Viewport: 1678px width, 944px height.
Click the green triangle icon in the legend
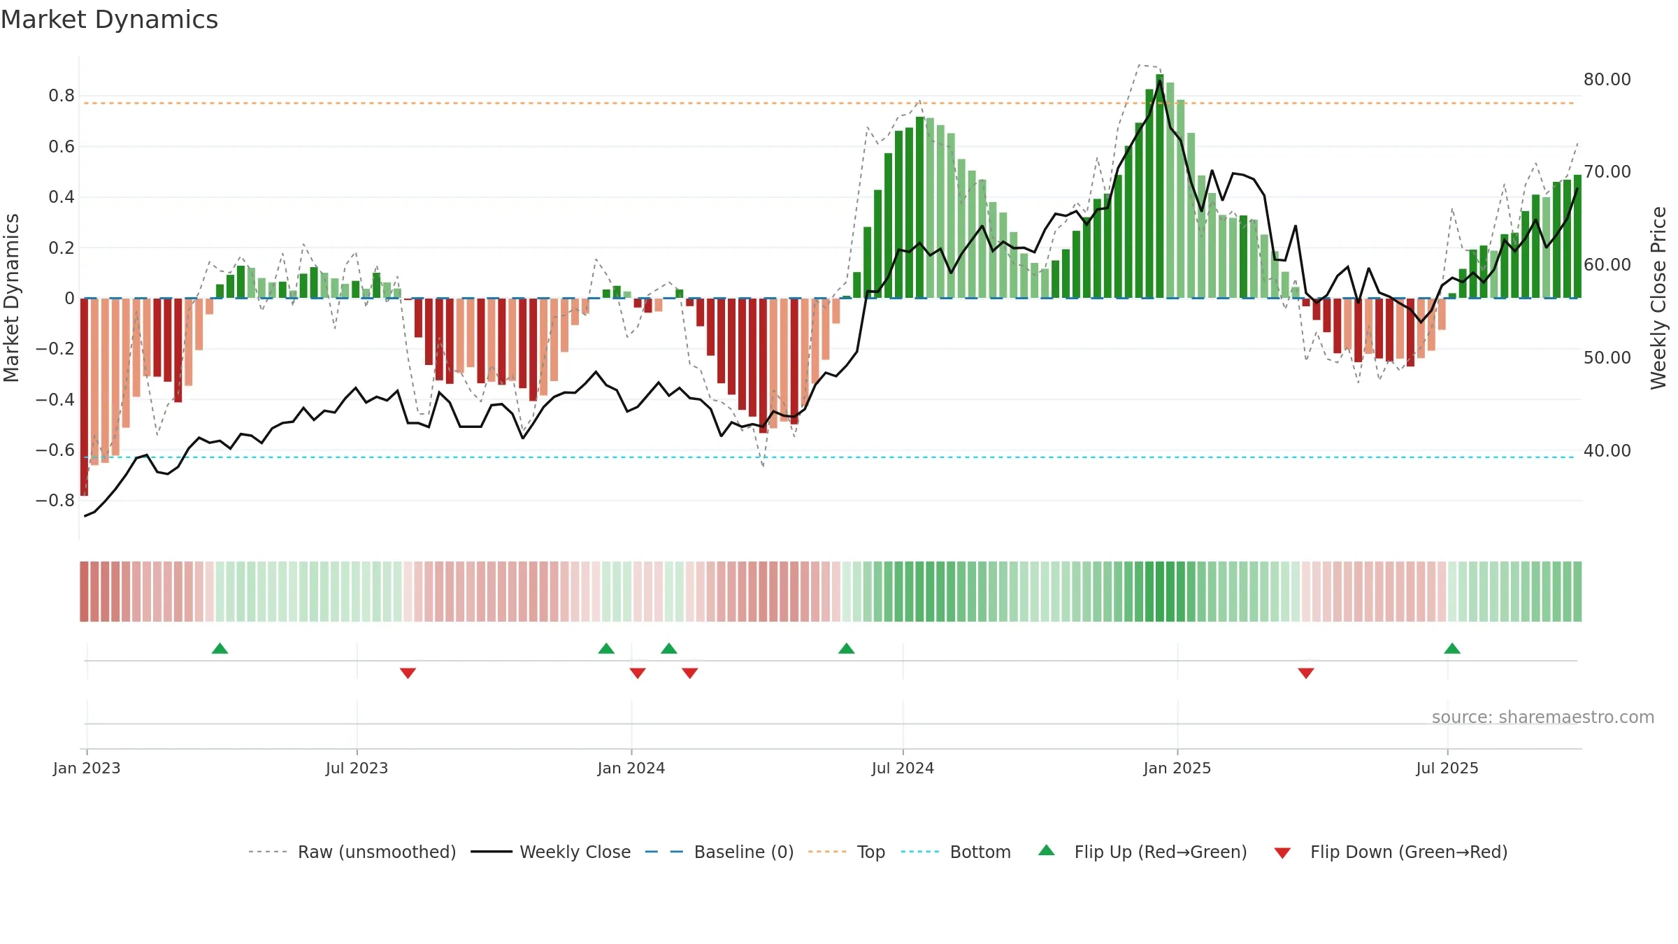[x=1047, y=850]
